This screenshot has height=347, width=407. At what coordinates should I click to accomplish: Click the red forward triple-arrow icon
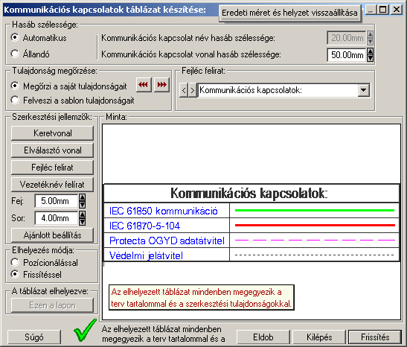tap(161, 85)
